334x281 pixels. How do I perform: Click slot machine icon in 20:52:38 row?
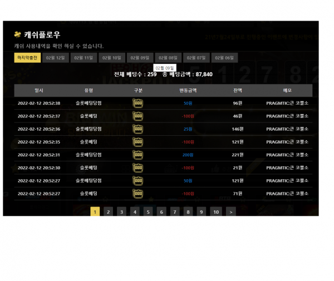tap(138, 103)
